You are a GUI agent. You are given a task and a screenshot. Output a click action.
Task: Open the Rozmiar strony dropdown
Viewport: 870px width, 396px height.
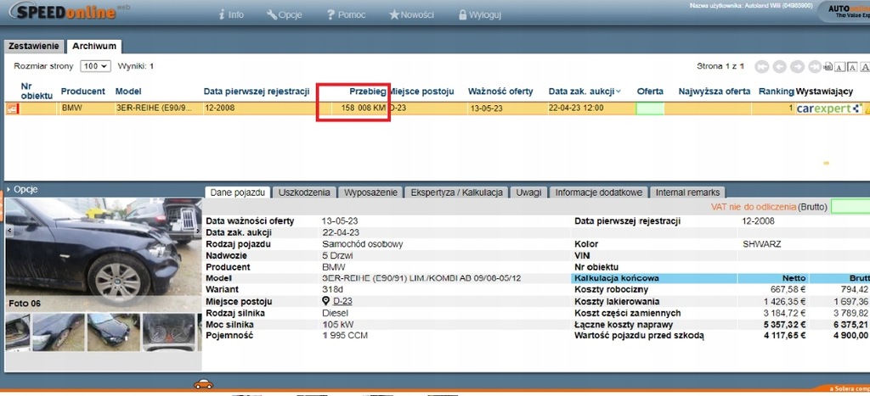tap(95, 66)
